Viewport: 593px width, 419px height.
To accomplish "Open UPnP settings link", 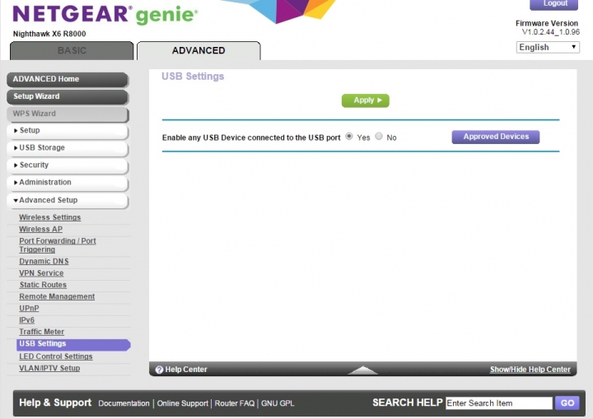I will (29, 308).
